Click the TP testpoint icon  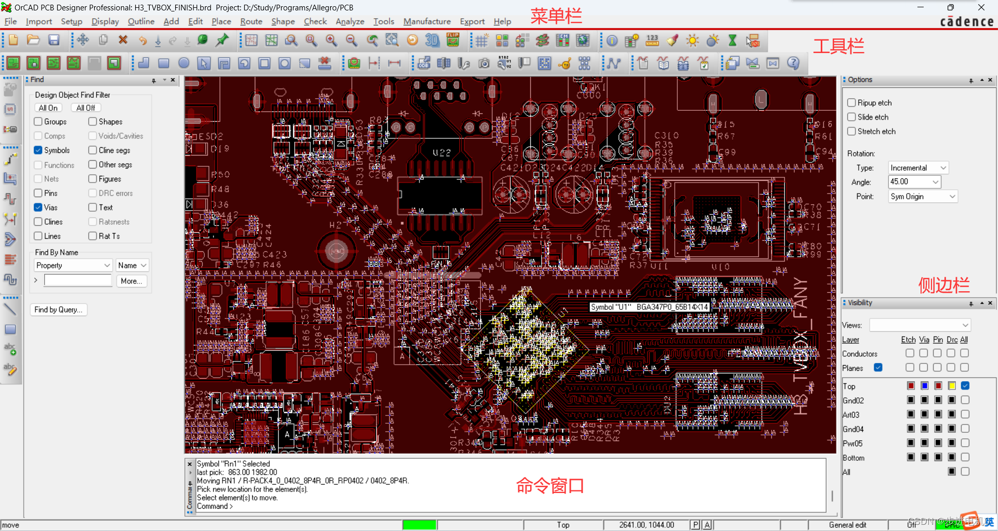(564, 63)
